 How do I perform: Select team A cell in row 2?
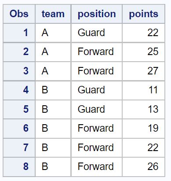pos(53,52)
